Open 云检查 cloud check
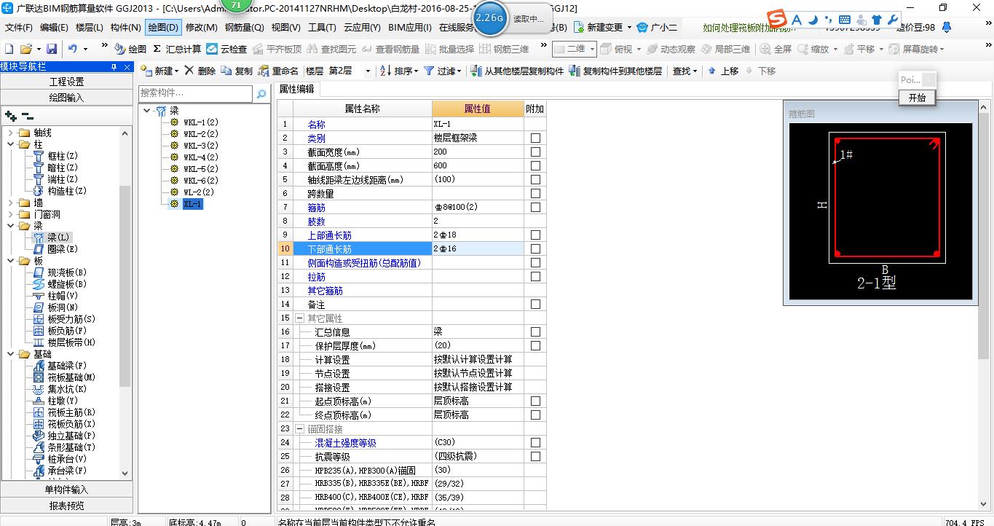Screen dimensions: 994x526 pyautogui.click(x=226, y=49)
